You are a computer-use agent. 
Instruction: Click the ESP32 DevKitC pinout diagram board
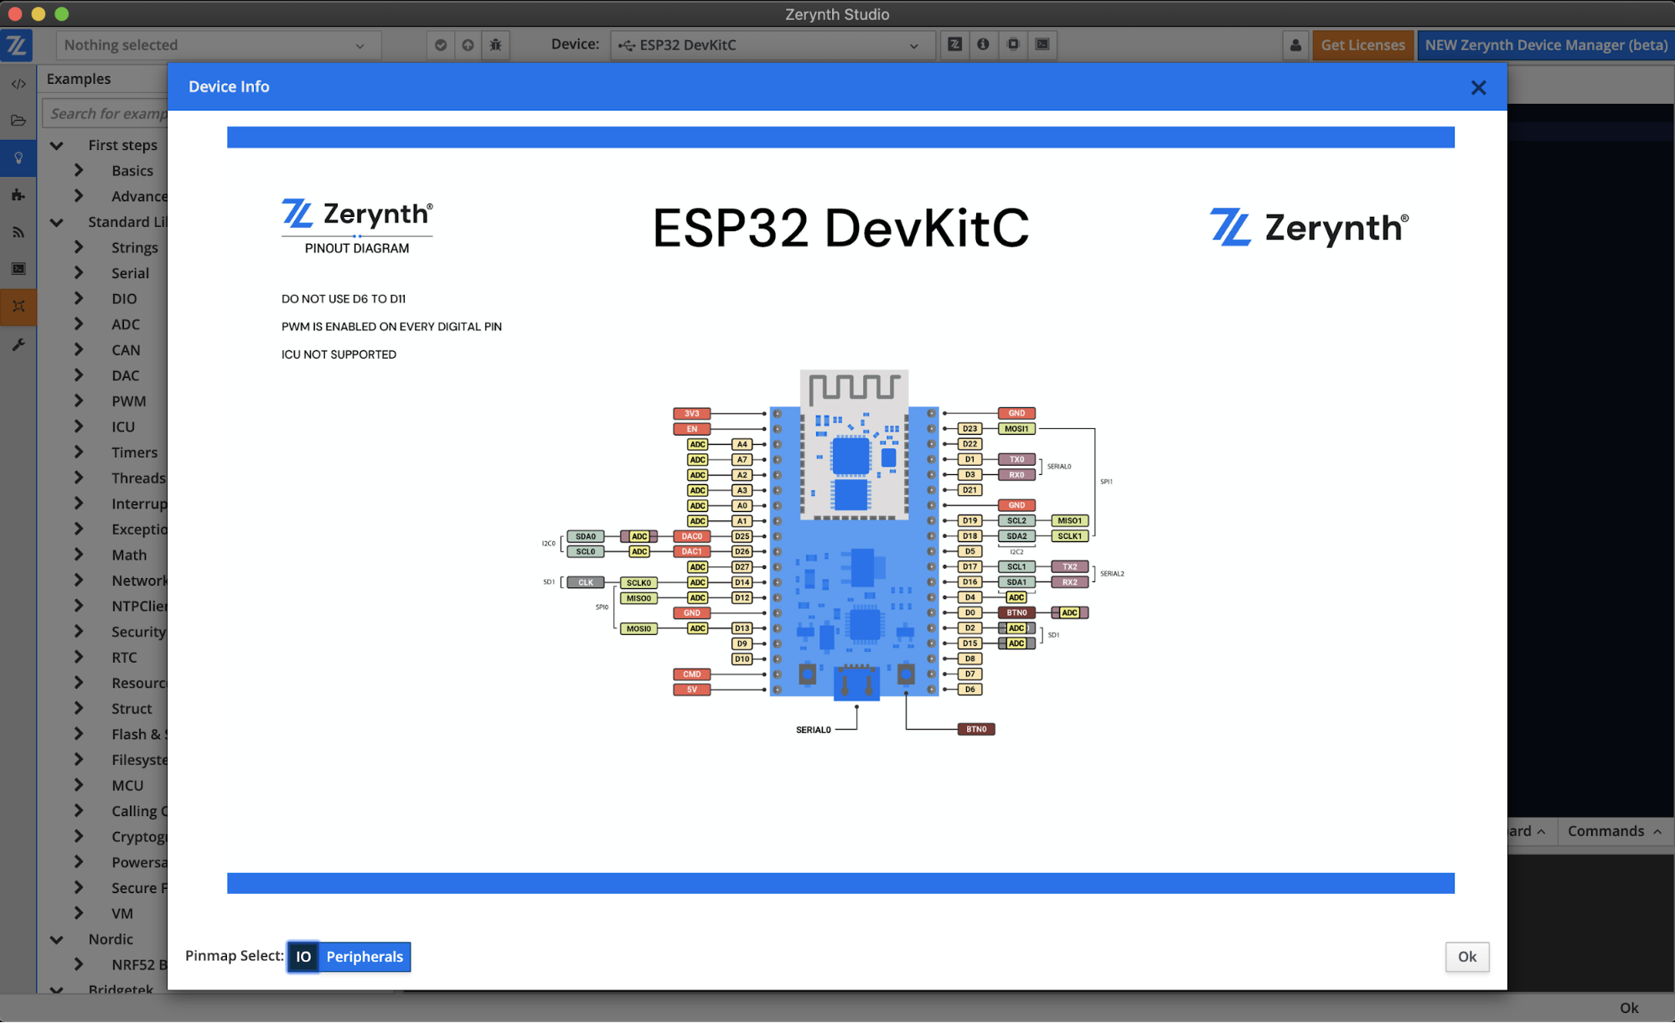coord(854,534)
